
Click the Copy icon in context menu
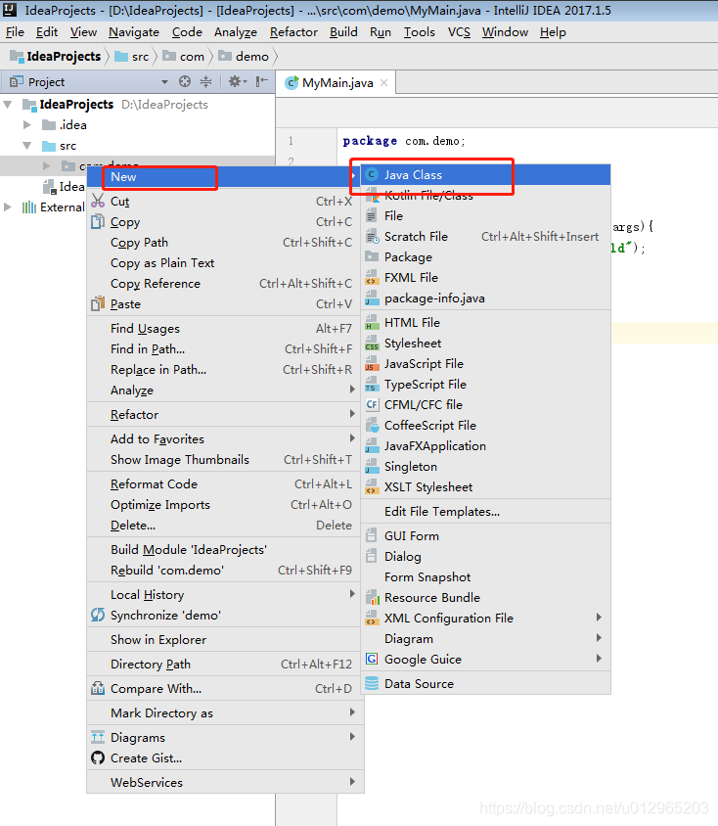pyautogui.click(x=98, y=222)
